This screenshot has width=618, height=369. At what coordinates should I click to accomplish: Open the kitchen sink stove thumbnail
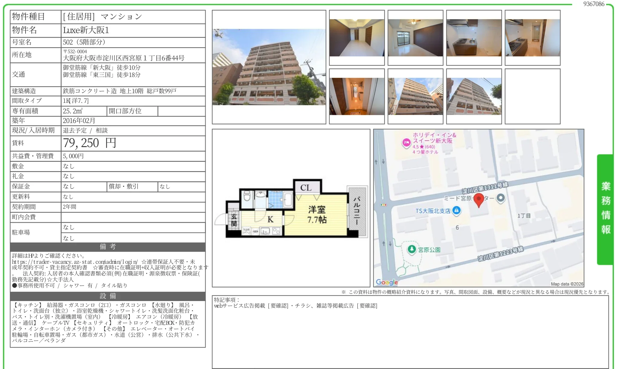(474, 38)
